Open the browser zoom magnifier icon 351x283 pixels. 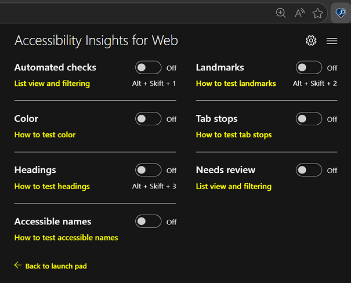tap(281, 13)
